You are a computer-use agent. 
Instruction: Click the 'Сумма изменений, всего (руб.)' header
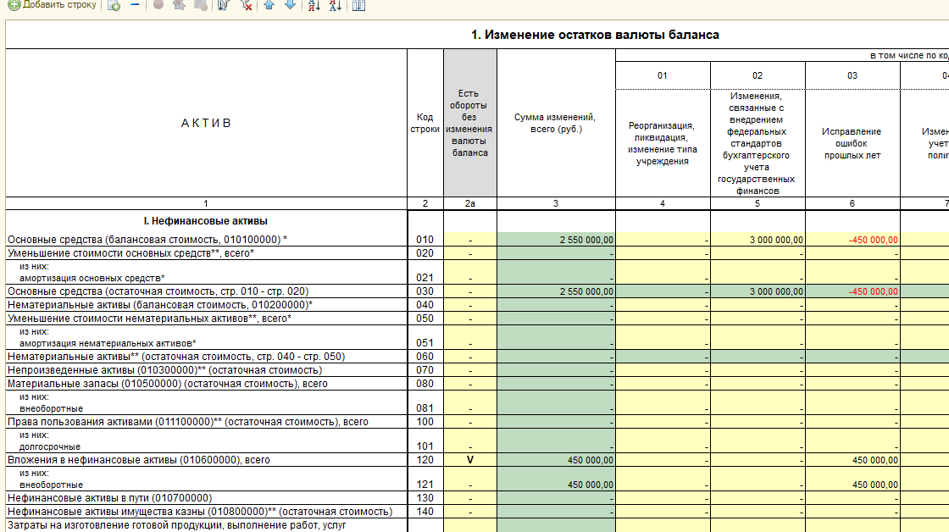556,123
